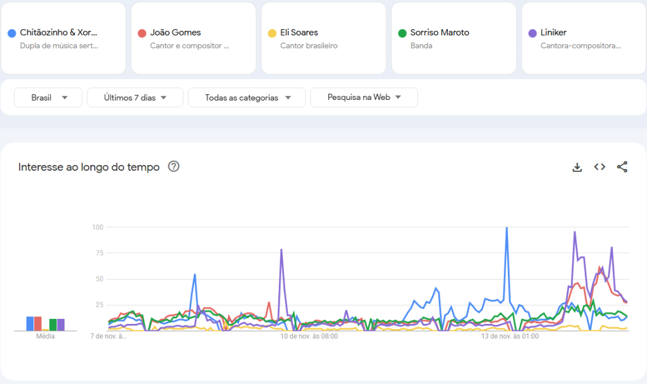Select the Eli Soares comparison card
The height and width of the screenshot is (384, 647).
click(x=323, y=38)
